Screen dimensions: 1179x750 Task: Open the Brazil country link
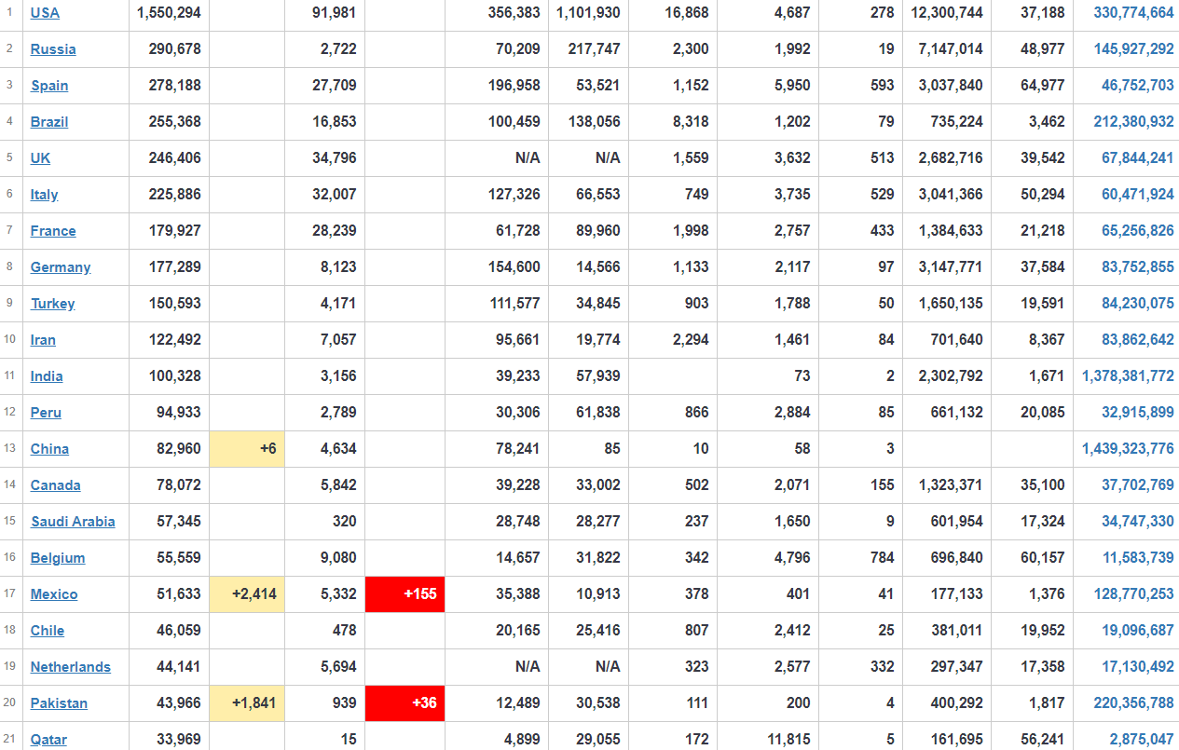click(x=49, y=122)
